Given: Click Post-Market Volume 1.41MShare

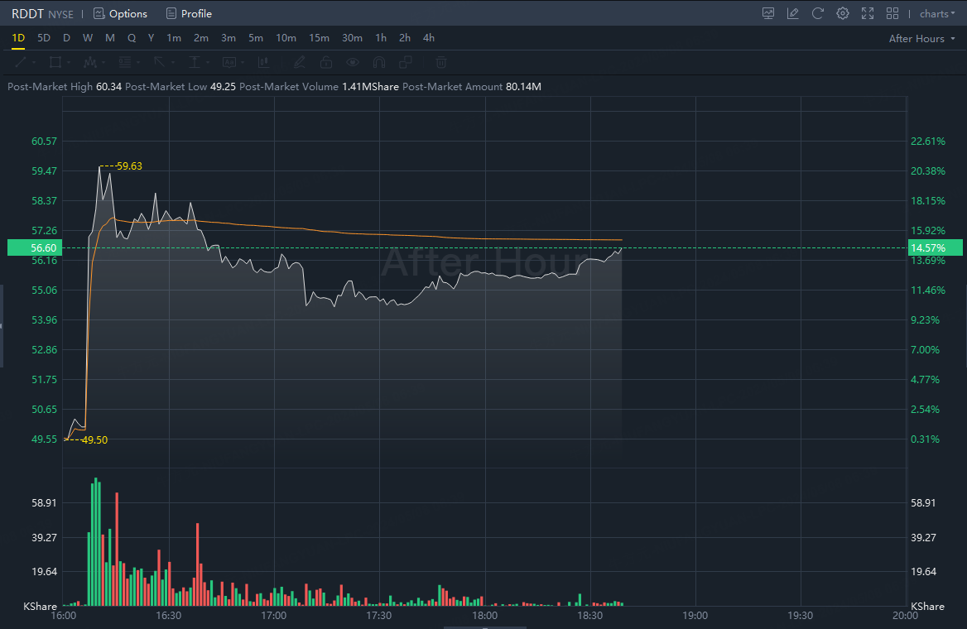Looking at the screenshot, I should [x=370, y=87].
